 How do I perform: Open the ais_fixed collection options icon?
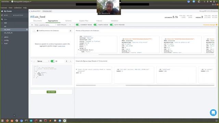27,29
